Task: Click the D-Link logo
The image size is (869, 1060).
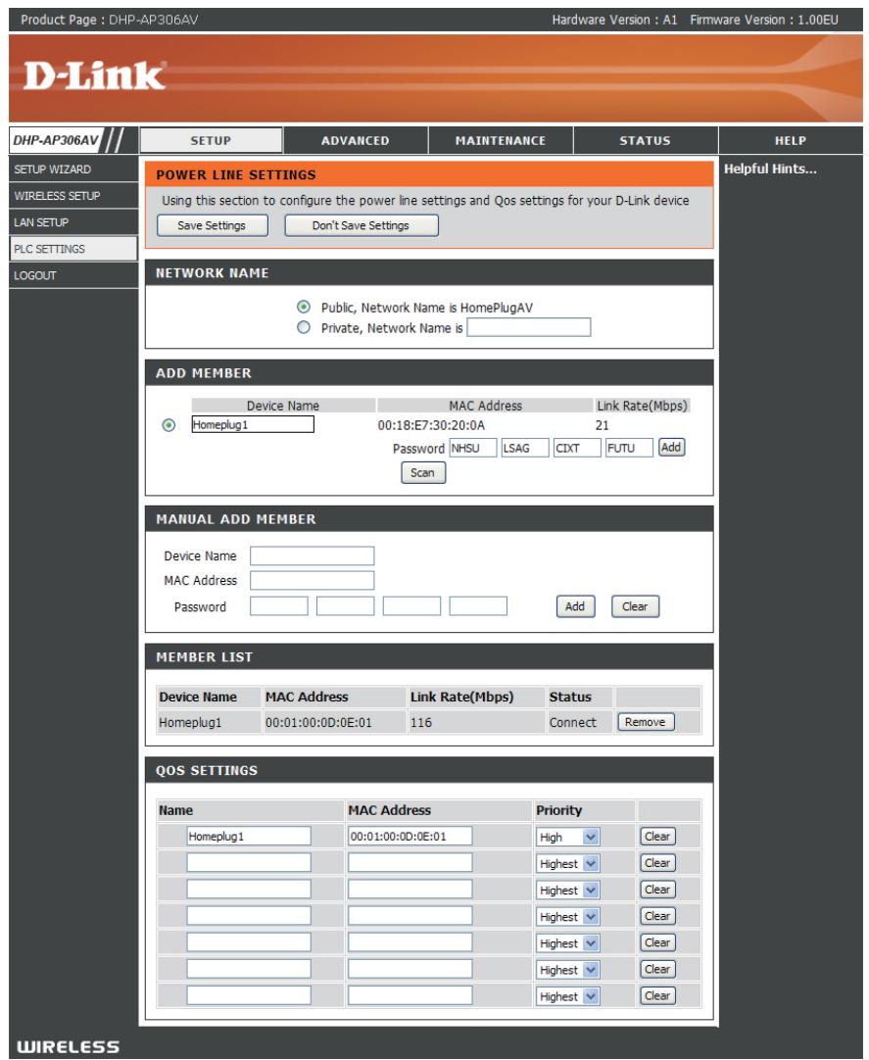Action: (x=94, y=75)
